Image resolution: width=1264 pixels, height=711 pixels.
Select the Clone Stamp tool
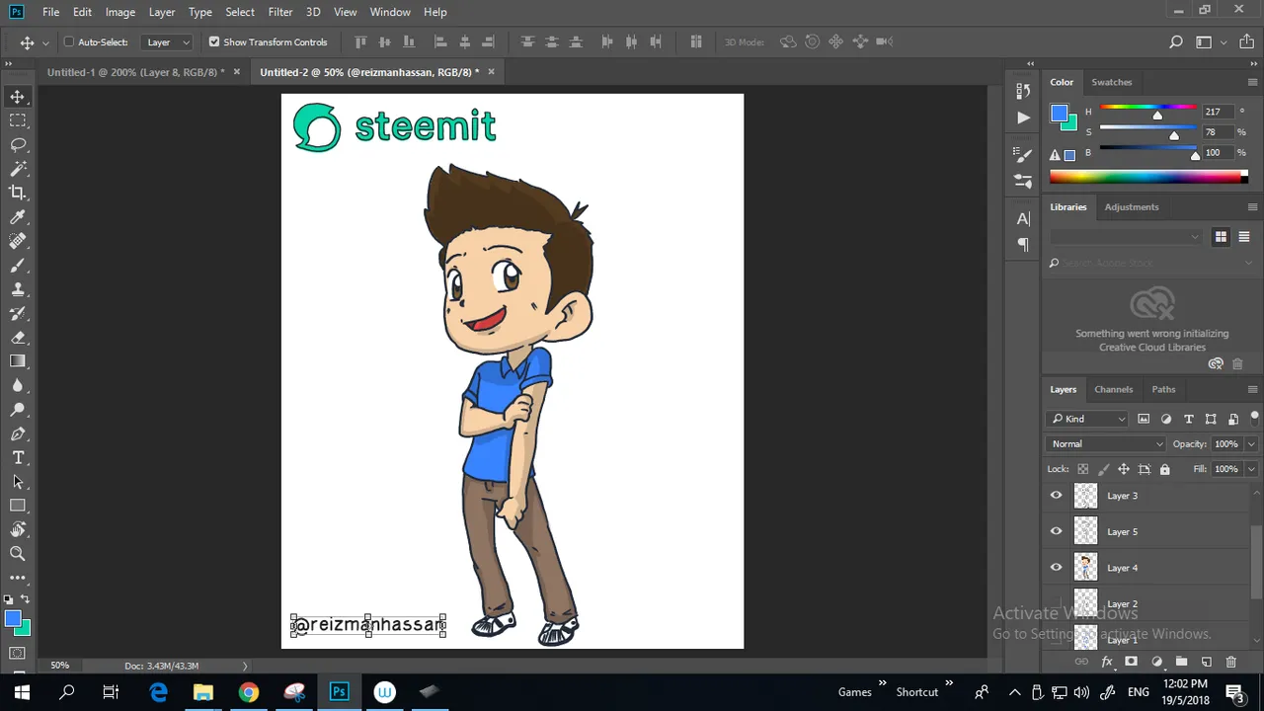18,289
